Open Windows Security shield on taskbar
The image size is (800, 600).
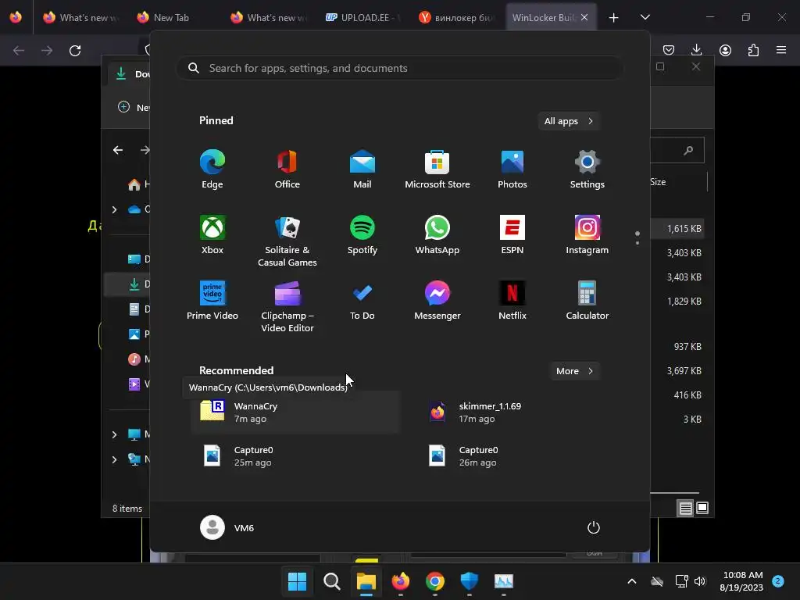tap(469, 581)
